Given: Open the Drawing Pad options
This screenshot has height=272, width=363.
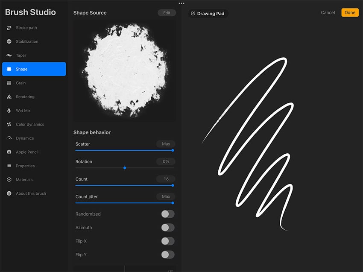Looking at the screenshot, I should [x=208, y=13].
